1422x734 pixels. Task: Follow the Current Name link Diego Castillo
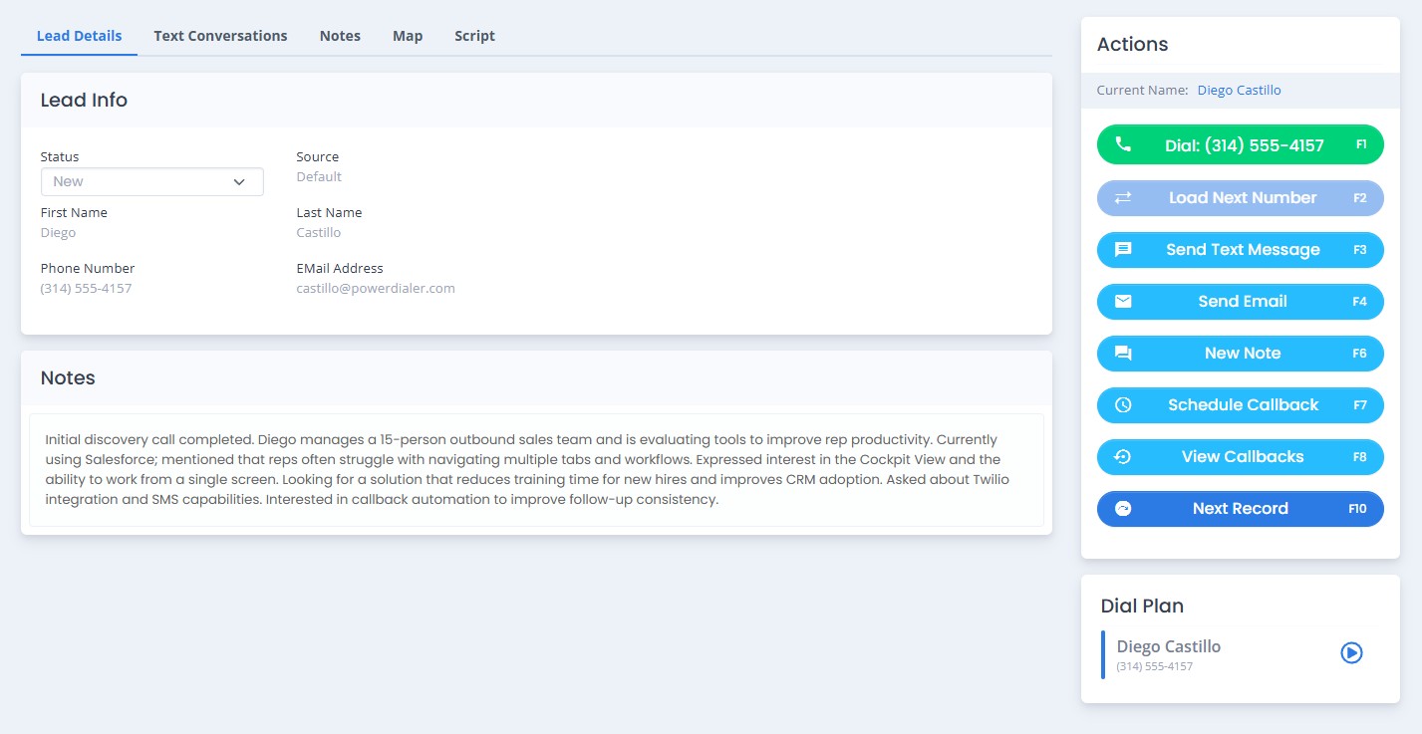coord(1240,90)
